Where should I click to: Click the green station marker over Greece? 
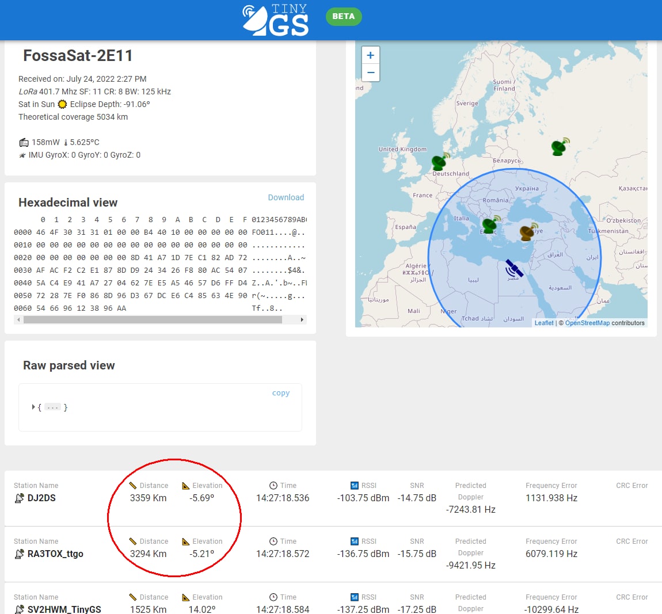click(490, 224)
